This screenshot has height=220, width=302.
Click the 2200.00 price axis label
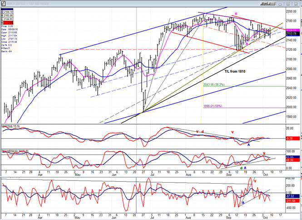(x=291, y=11)
